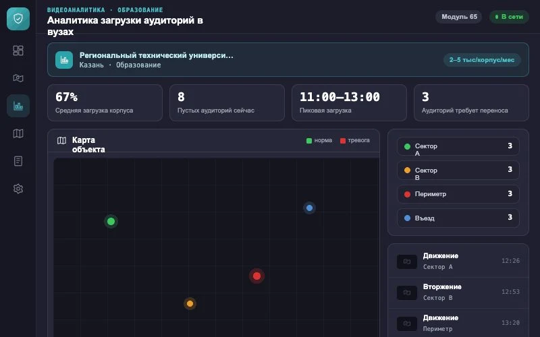Click the 8 Пустых аудиторий сейчас card
This screenshot has width=540, height=337.
(x=227, y=103)
